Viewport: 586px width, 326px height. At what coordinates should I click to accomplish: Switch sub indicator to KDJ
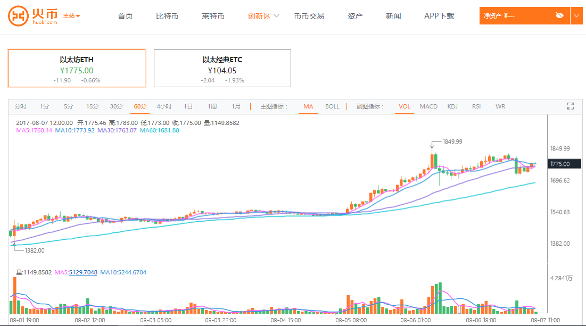pyautogui.click(x=452, y=106)
